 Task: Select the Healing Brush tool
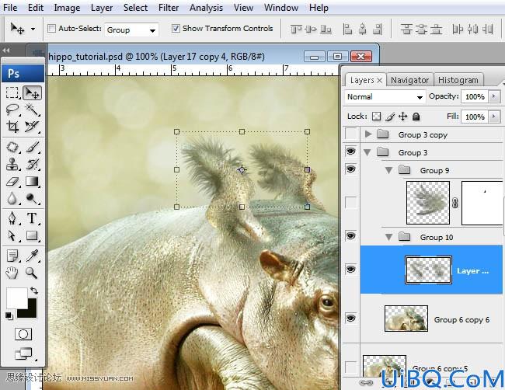tap(12, 148)
